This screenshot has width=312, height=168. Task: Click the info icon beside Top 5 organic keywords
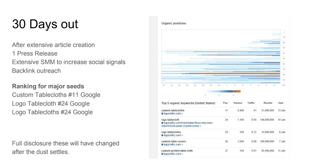216,103
